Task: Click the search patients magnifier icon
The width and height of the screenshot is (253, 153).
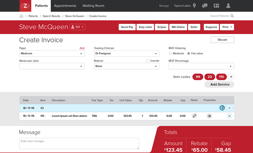Action: click(x=232, y=16)
